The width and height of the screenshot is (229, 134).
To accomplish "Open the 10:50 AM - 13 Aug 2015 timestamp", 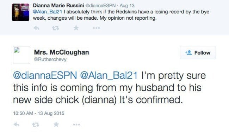I will 39,113.
